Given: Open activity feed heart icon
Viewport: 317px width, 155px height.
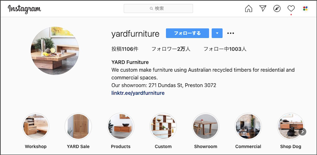Looking at the screenshot, I should click(291, 8).
